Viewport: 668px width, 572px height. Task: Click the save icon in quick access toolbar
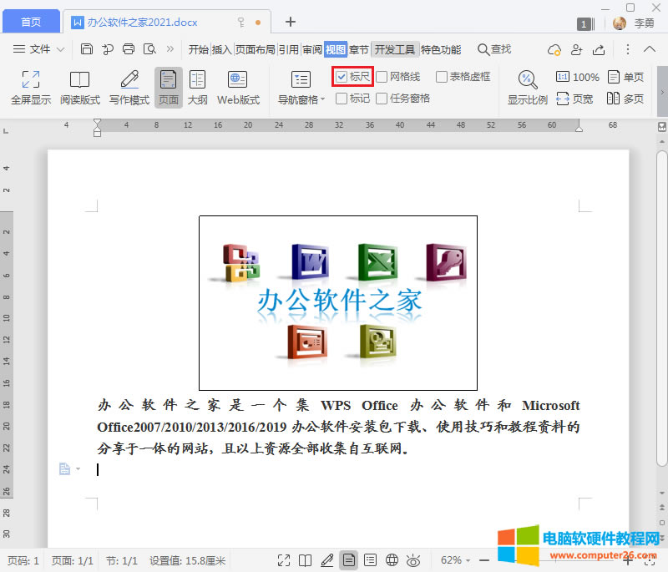tap(87, 49)
